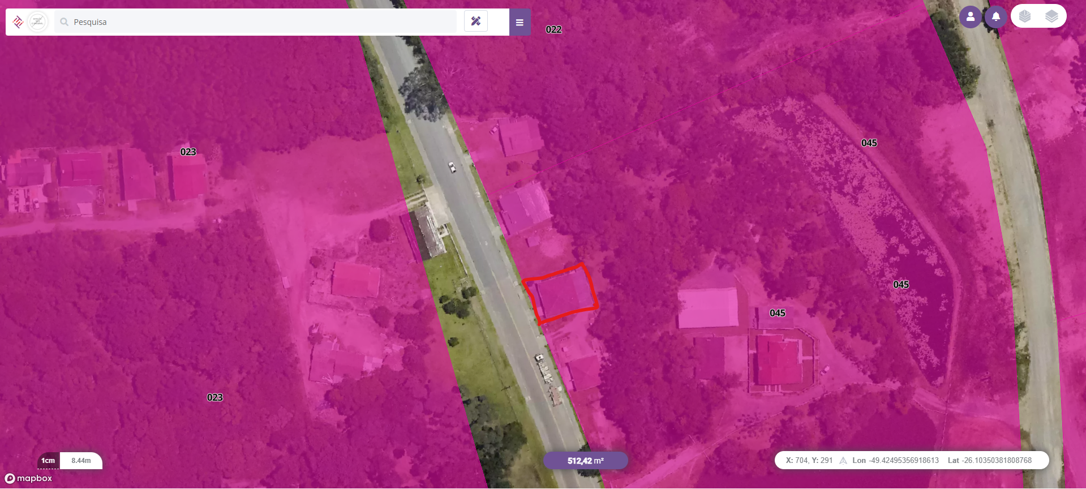Click the search magnifier icon
Viewport: 1086px width, 489px height.
click(x=64, y=22)
